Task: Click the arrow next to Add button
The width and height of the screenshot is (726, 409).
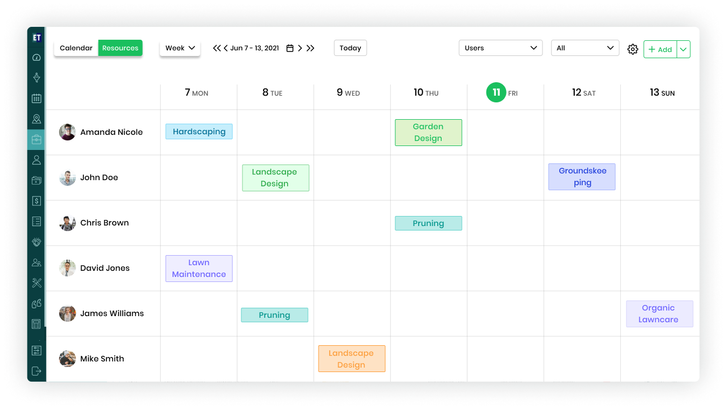Action: (683, 49)
